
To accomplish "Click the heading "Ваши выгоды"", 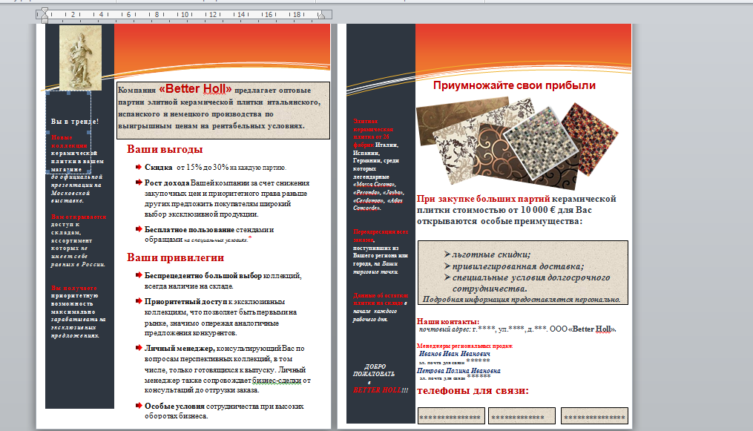I will 165,149.
